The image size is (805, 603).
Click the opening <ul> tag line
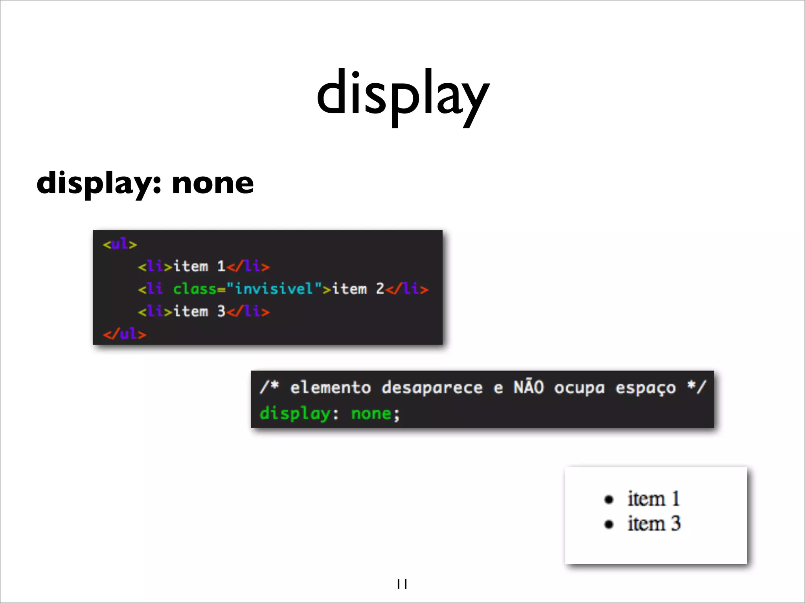119,244
